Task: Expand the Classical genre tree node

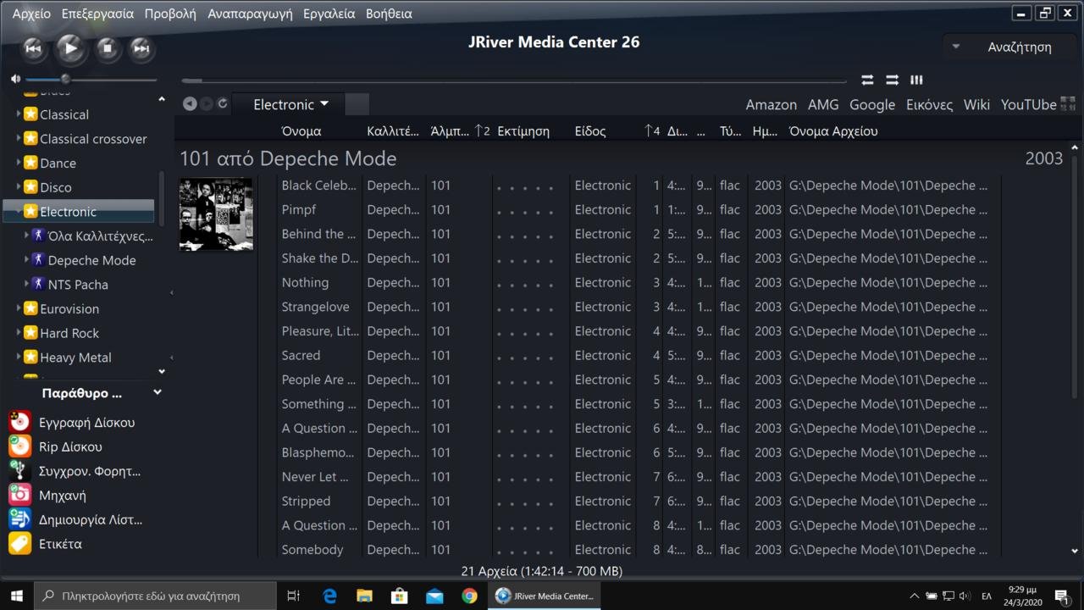Action: click(x=19, y=114)
